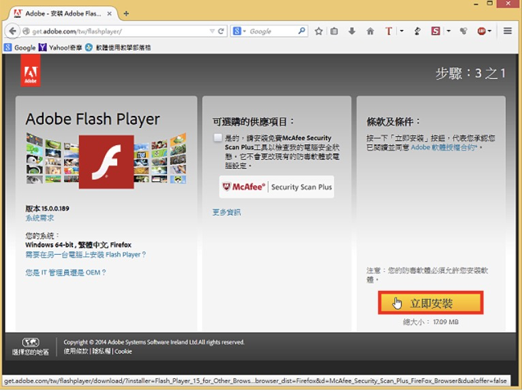522x391 pixels.
Task: Click the yellow 立即安裝 button
Action: pos(431,303)
